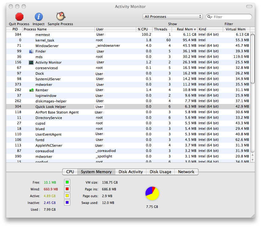Sort by PID column header
This screenshot has width=261, height=227.
pyautogui.click(x=14, y=29)
